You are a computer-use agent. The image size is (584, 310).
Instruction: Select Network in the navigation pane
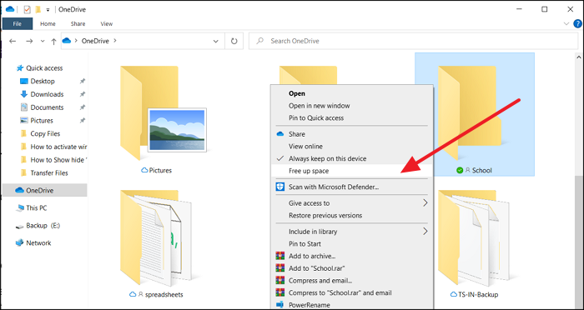tap(38, 243)
